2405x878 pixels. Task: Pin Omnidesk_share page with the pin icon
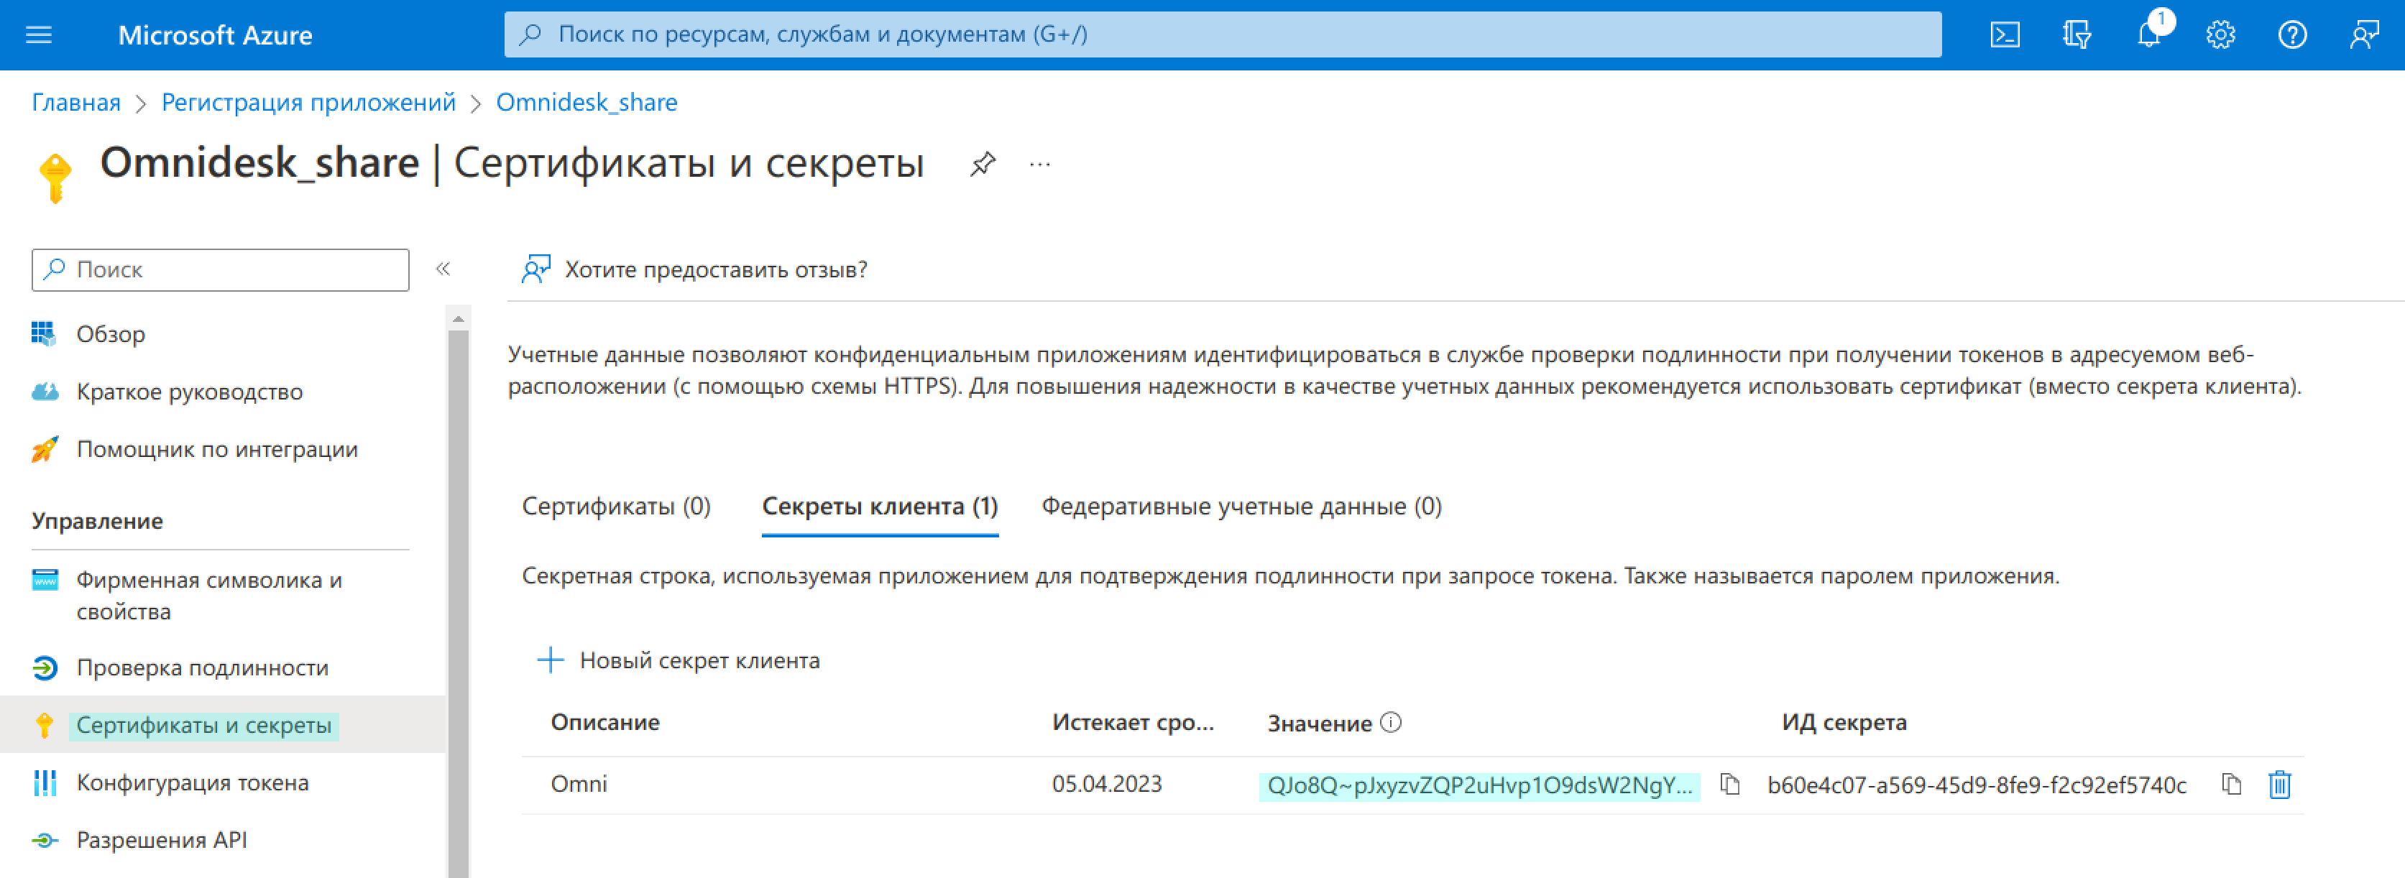[982, 165]
